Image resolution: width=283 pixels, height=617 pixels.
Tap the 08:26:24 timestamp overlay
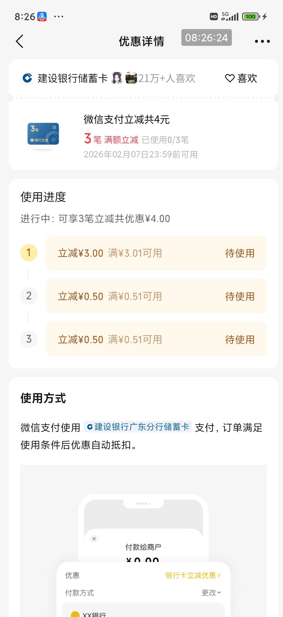[206, 38]
